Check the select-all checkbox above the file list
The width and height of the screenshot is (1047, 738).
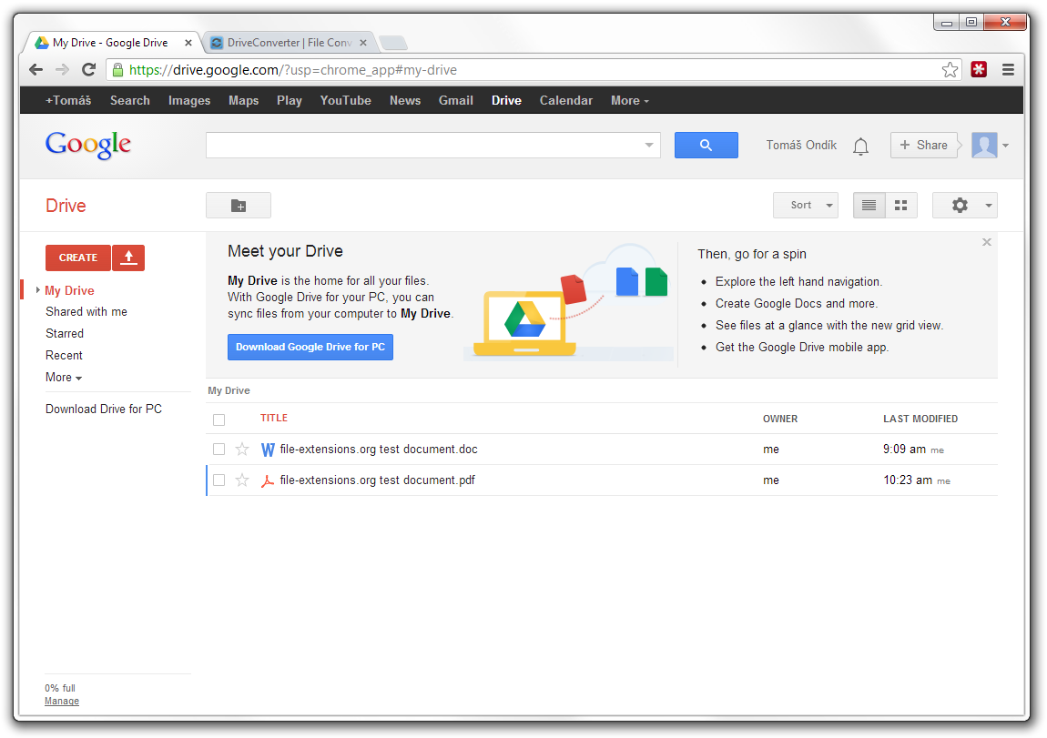(219, 419)
